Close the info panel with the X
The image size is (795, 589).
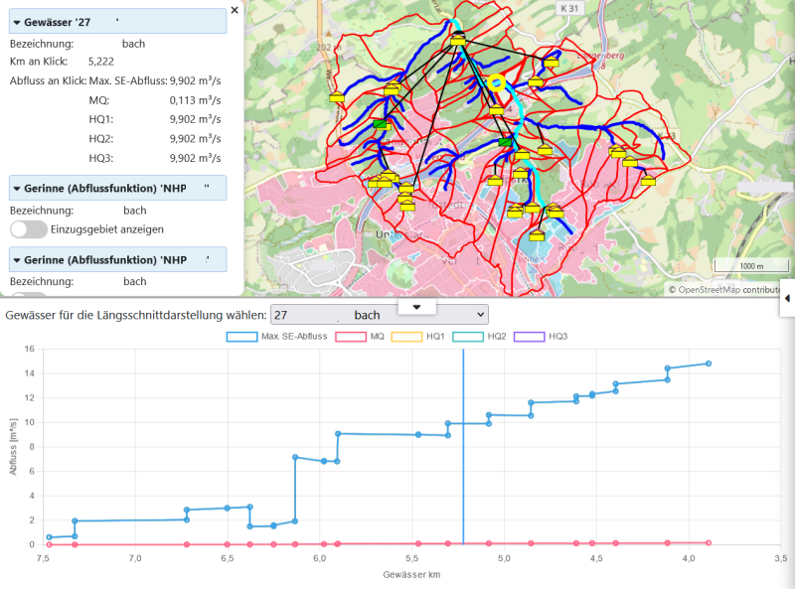tap(235, 10)
